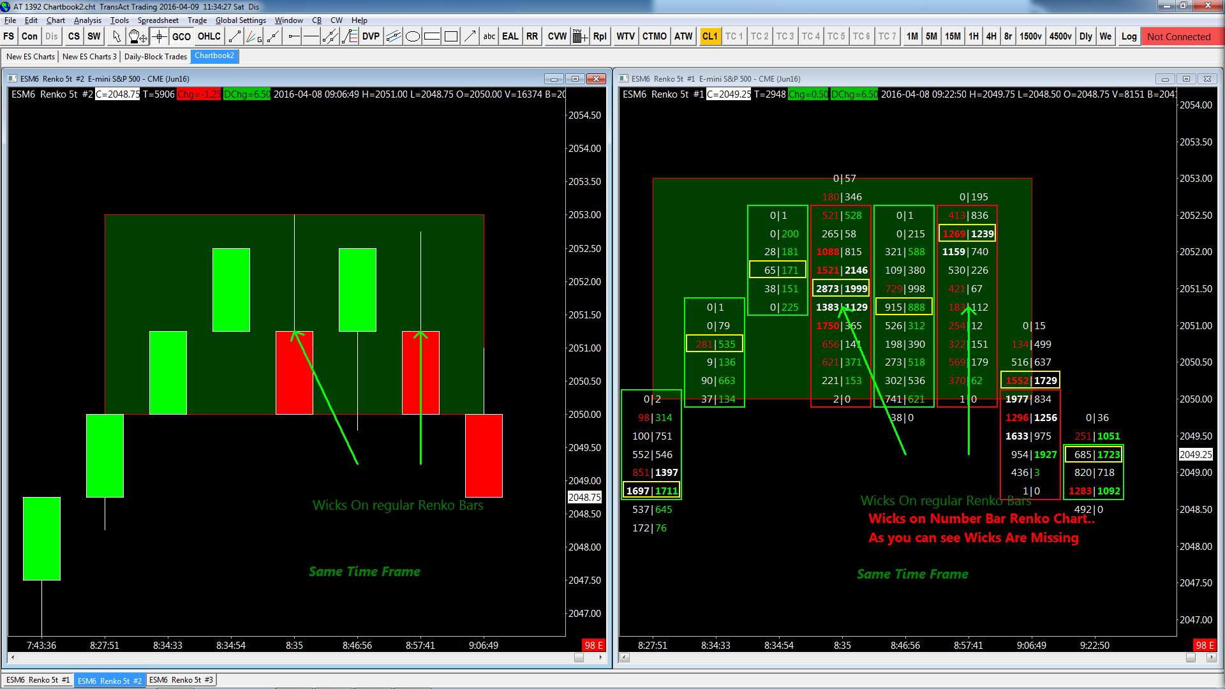The image size is (1225, 689).
Task: Activate the crosshair cursor tool
Action: point(159,36)
